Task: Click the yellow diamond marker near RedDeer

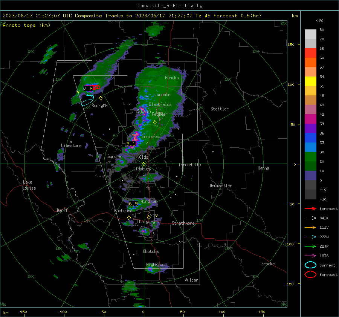Action: (155, 123)
